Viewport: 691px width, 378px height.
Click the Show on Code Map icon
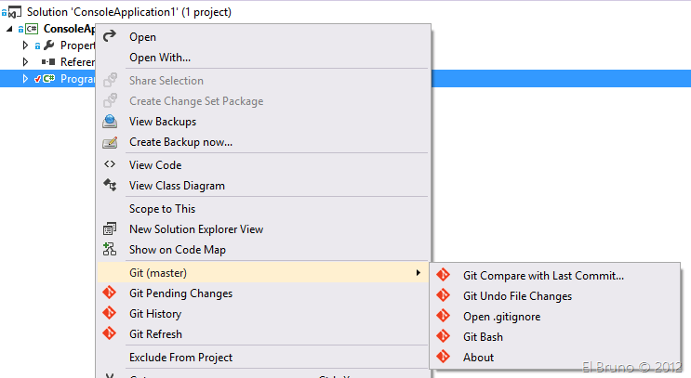(110, 250)
